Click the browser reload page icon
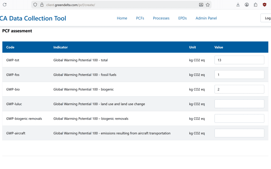The width and height of the screenshot is (271, 169). pyautogui.click(x=5, y=5)
